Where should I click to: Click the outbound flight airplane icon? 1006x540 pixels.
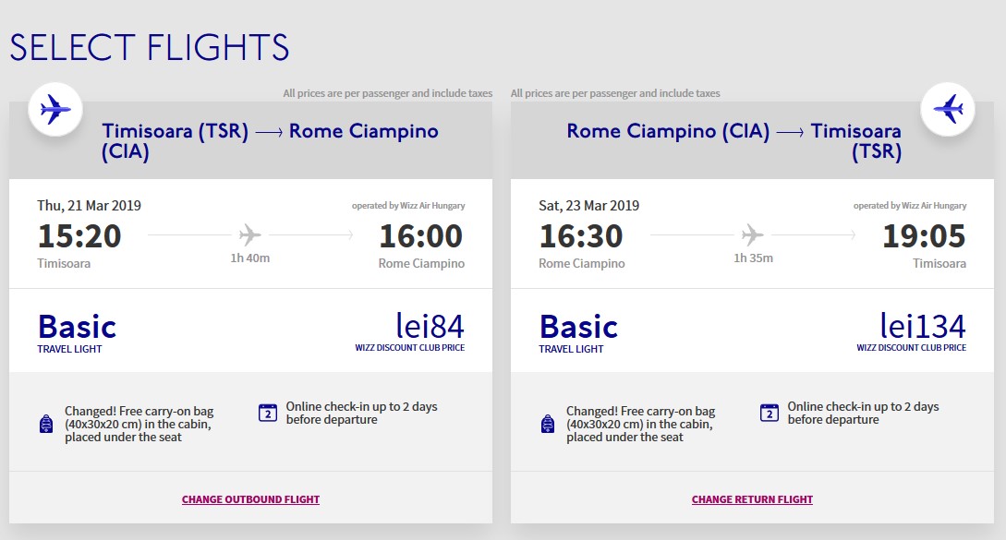pos(55,110)
